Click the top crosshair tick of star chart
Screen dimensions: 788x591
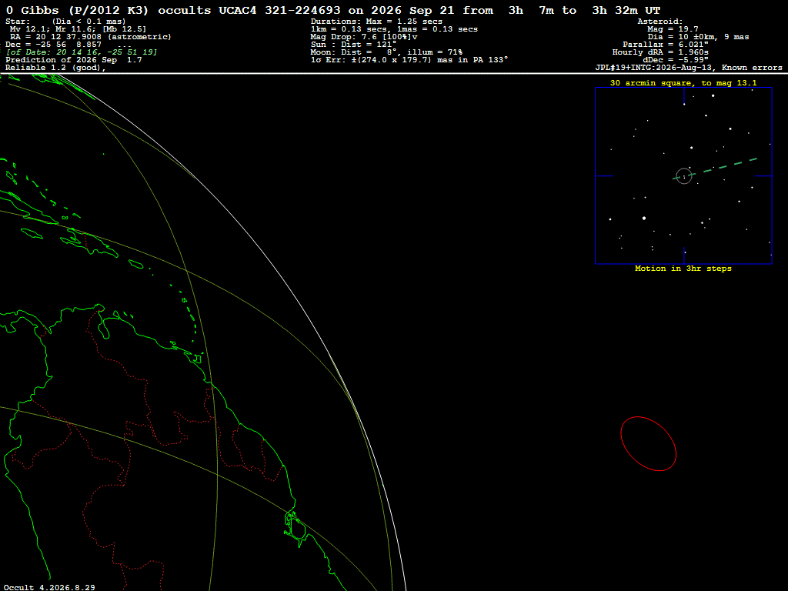point(684,96)
